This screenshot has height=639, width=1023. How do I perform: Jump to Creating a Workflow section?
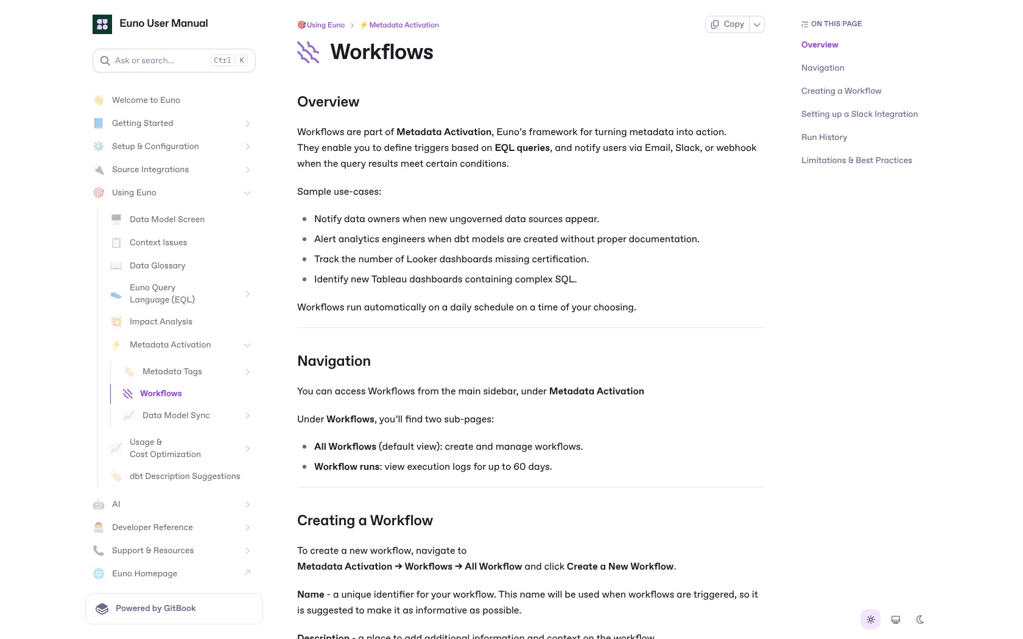tap(841, 91)
